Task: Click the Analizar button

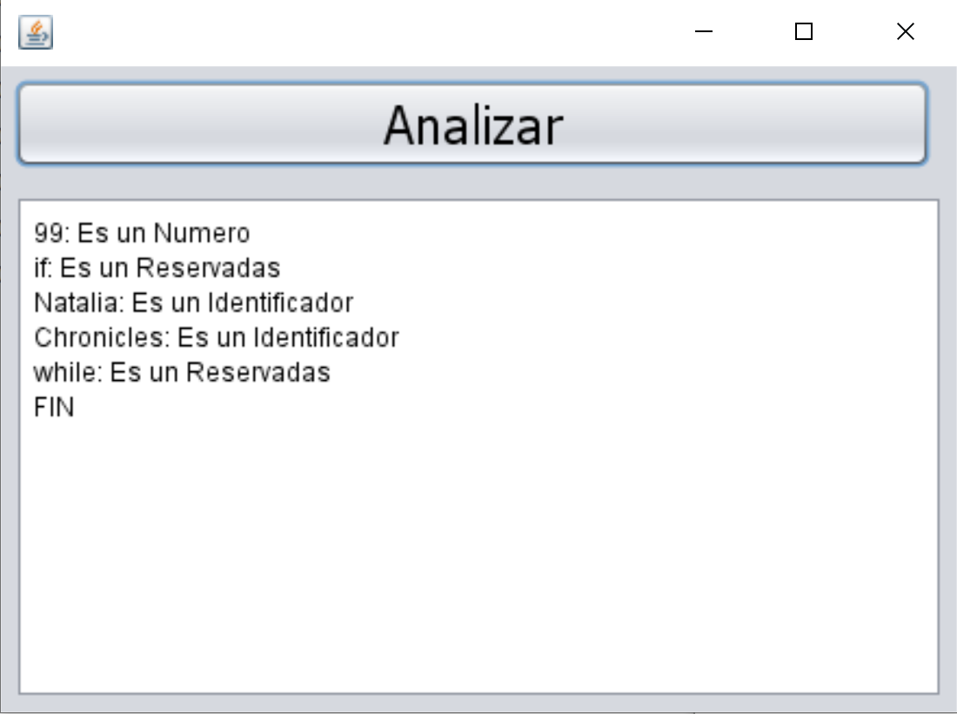Action: coord(473,123)
